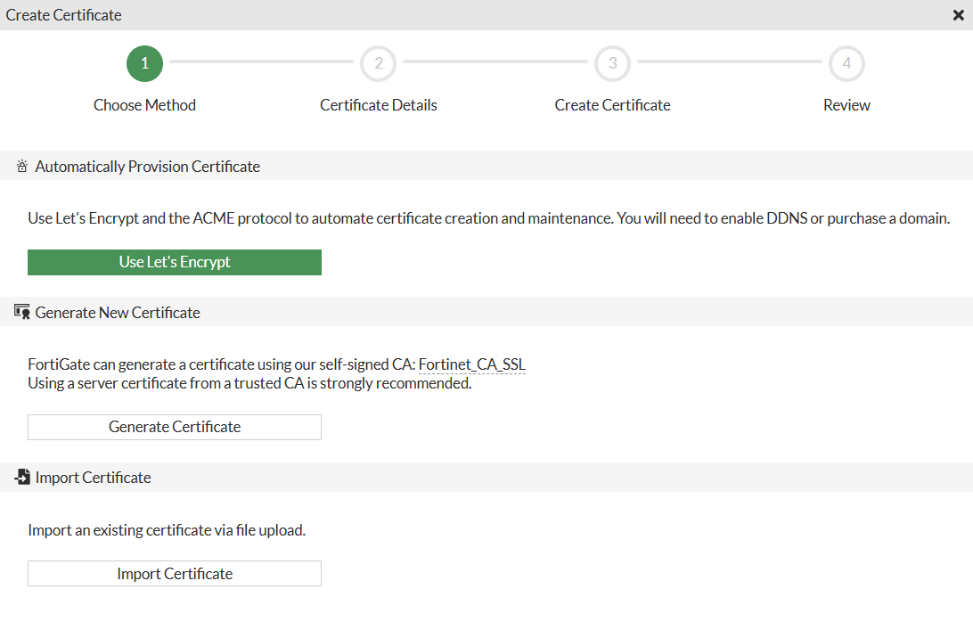973x630 pixels.
Task: Click the Generate New Certificate heading
Action: (118, 312)
